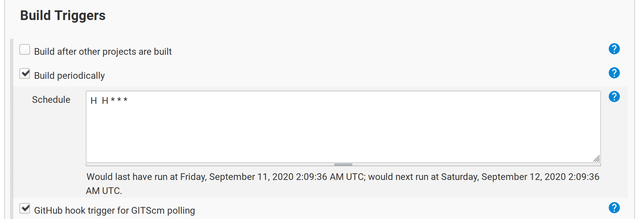Show help for Build periodically option
Viewport: 638px width, 219px height.
[x=614, y=73]
